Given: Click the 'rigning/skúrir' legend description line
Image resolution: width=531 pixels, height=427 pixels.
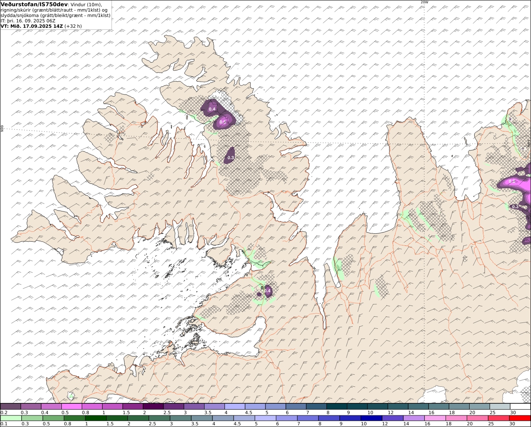Looking at the screenshot, I should [x=54, y=10].
